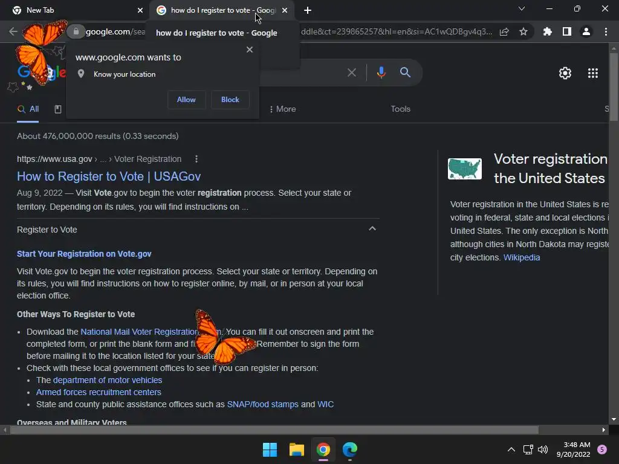This screenshot has height=464, width=619.
Task: Clear the search box with the X icon
Action: pyautogui.click(x=352, y=72)
